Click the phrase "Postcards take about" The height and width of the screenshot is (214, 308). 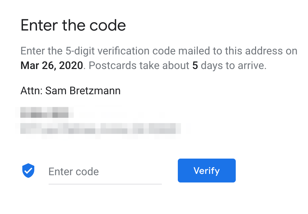point(139,65)
